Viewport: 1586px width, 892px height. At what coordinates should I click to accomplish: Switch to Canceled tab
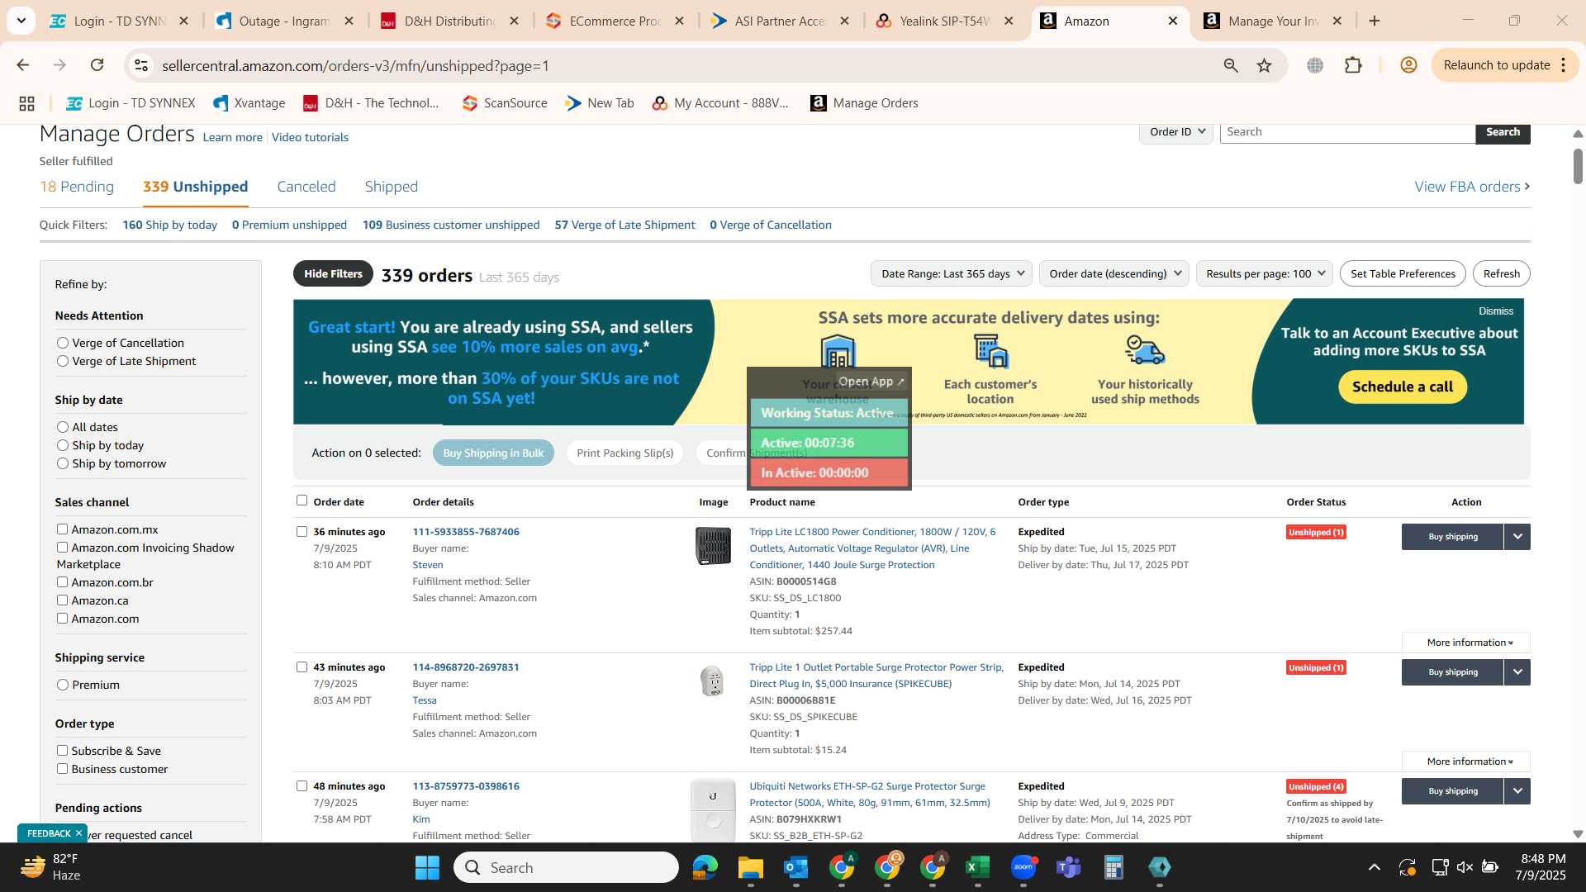tap(306, 187)
